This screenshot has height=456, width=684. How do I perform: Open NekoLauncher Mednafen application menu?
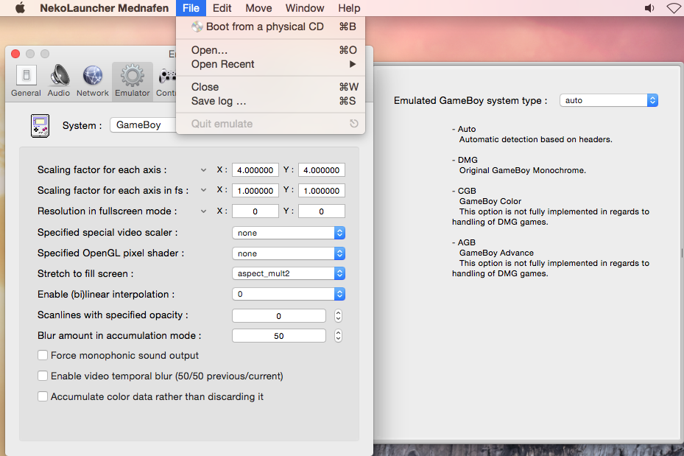(x=105, y=8)
